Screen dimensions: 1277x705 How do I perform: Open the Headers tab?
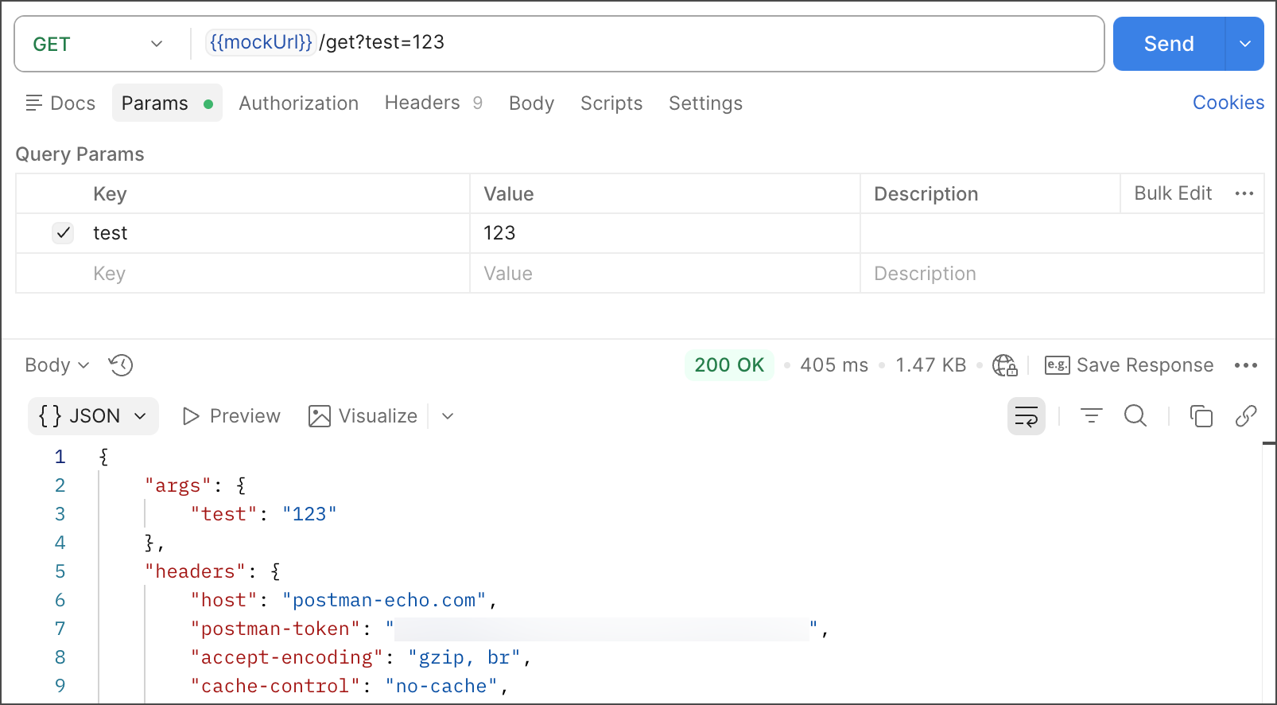422,103
